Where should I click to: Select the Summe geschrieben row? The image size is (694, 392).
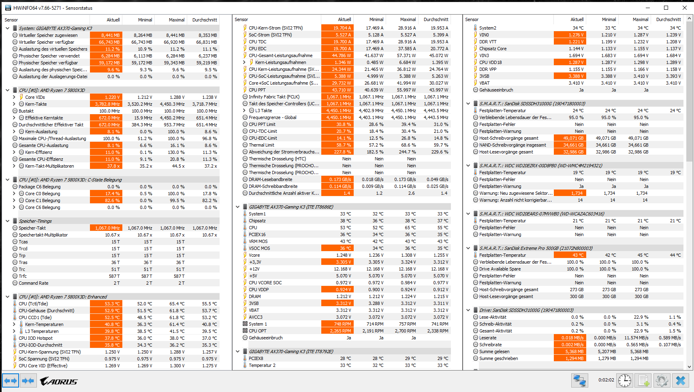(578, 358)
